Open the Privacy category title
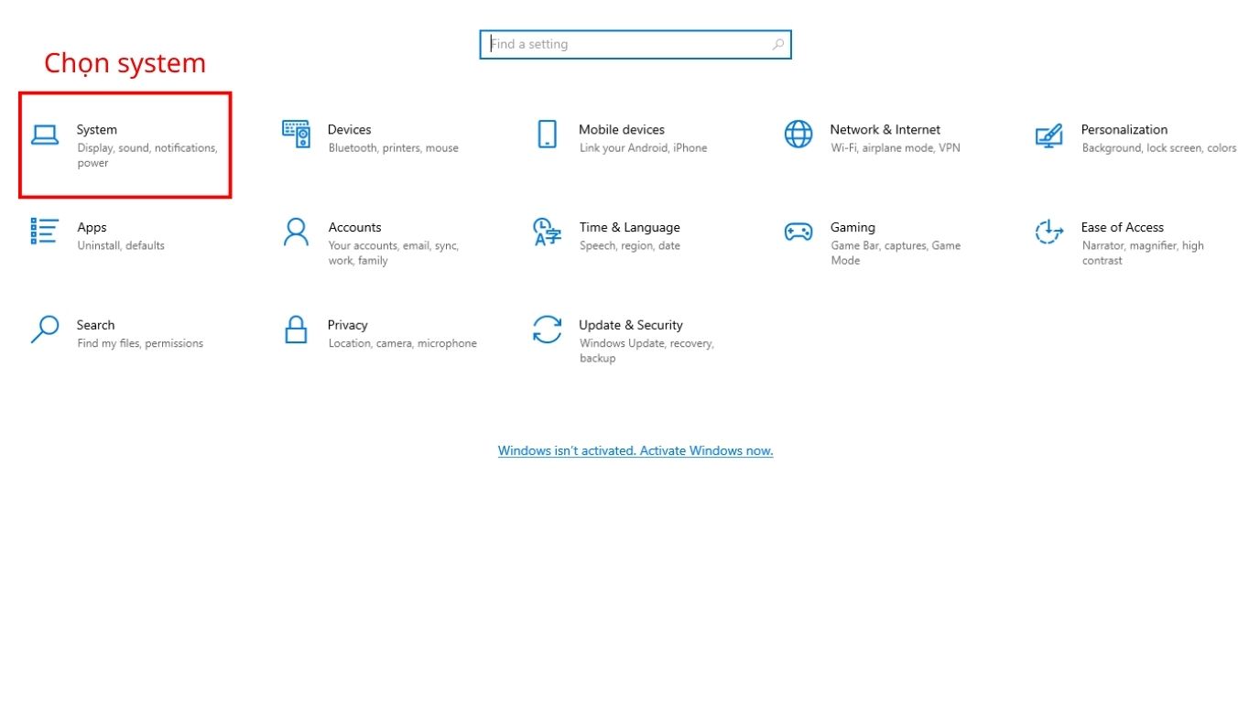 348,325
